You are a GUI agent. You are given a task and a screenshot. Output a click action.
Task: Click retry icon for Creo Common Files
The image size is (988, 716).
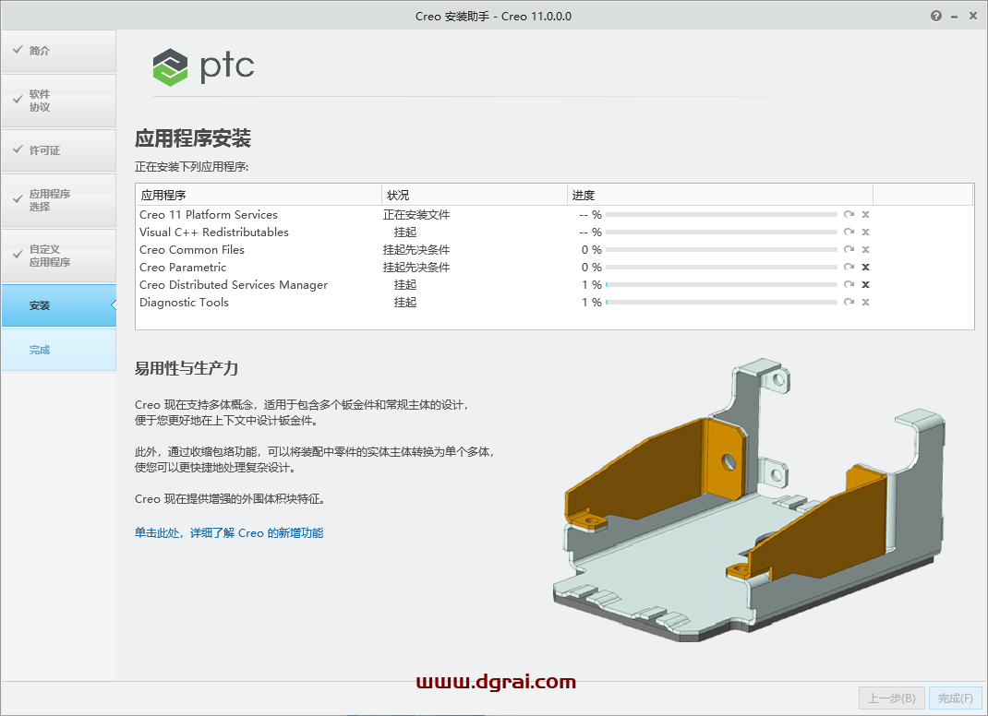[849, 250]
